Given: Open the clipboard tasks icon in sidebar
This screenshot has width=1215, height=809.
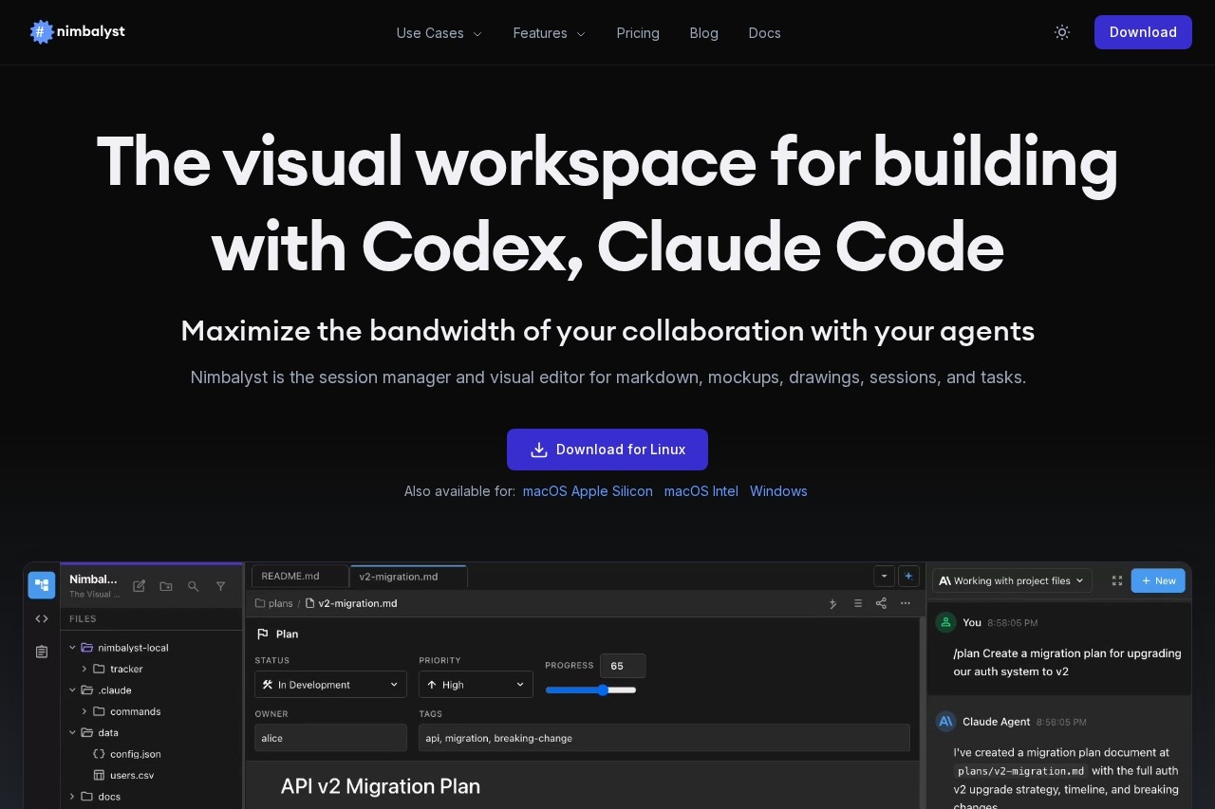Looking at the screenshot, I should (x=42, y=652).
